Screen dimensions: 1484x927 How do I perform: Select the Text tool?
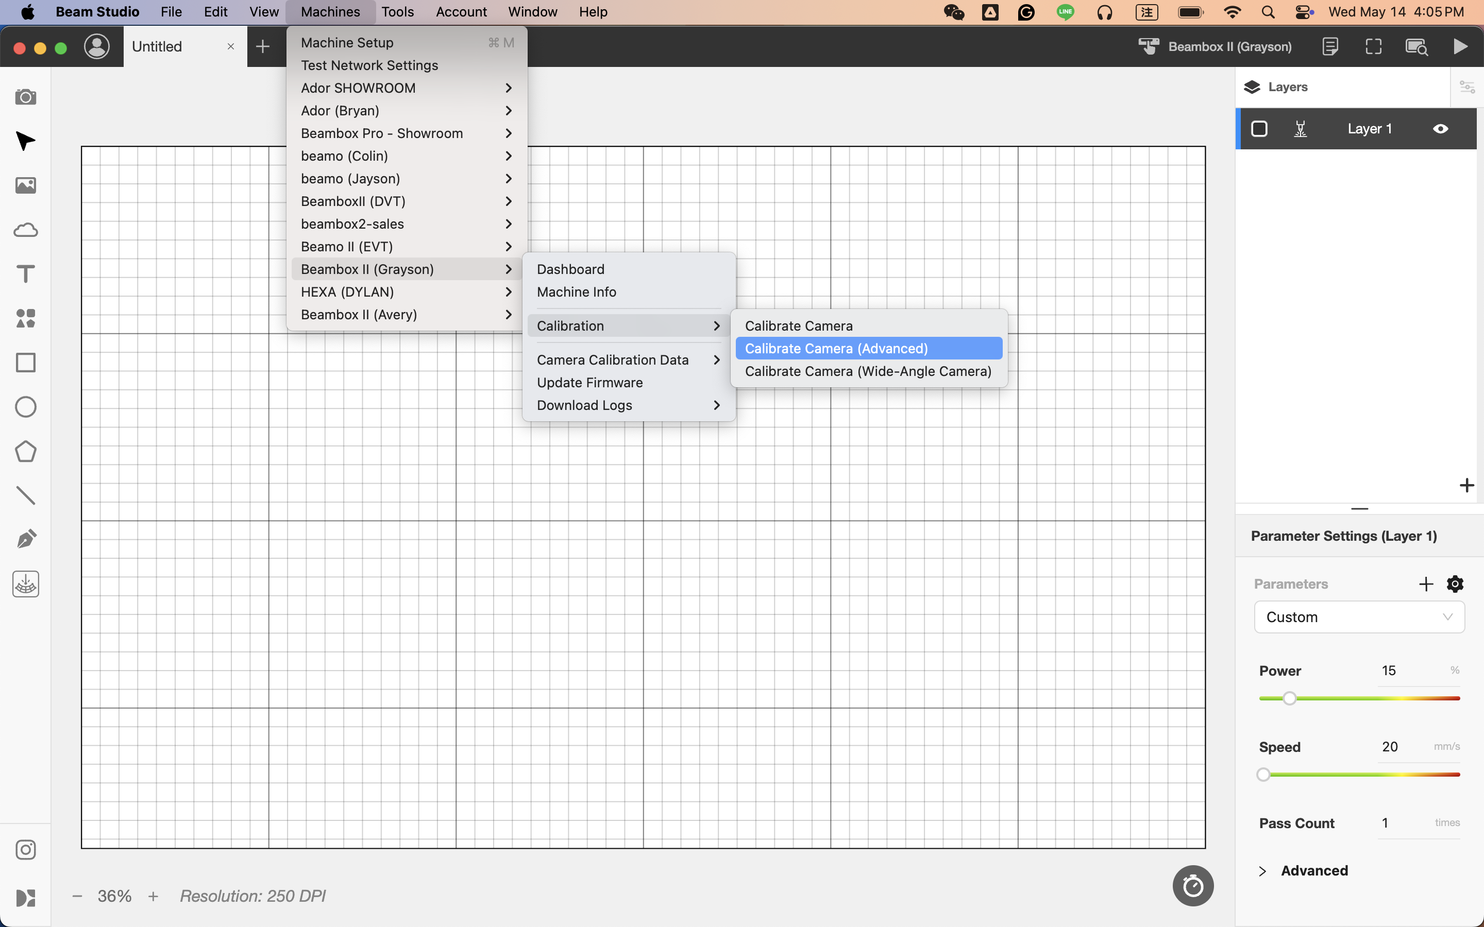25,274
